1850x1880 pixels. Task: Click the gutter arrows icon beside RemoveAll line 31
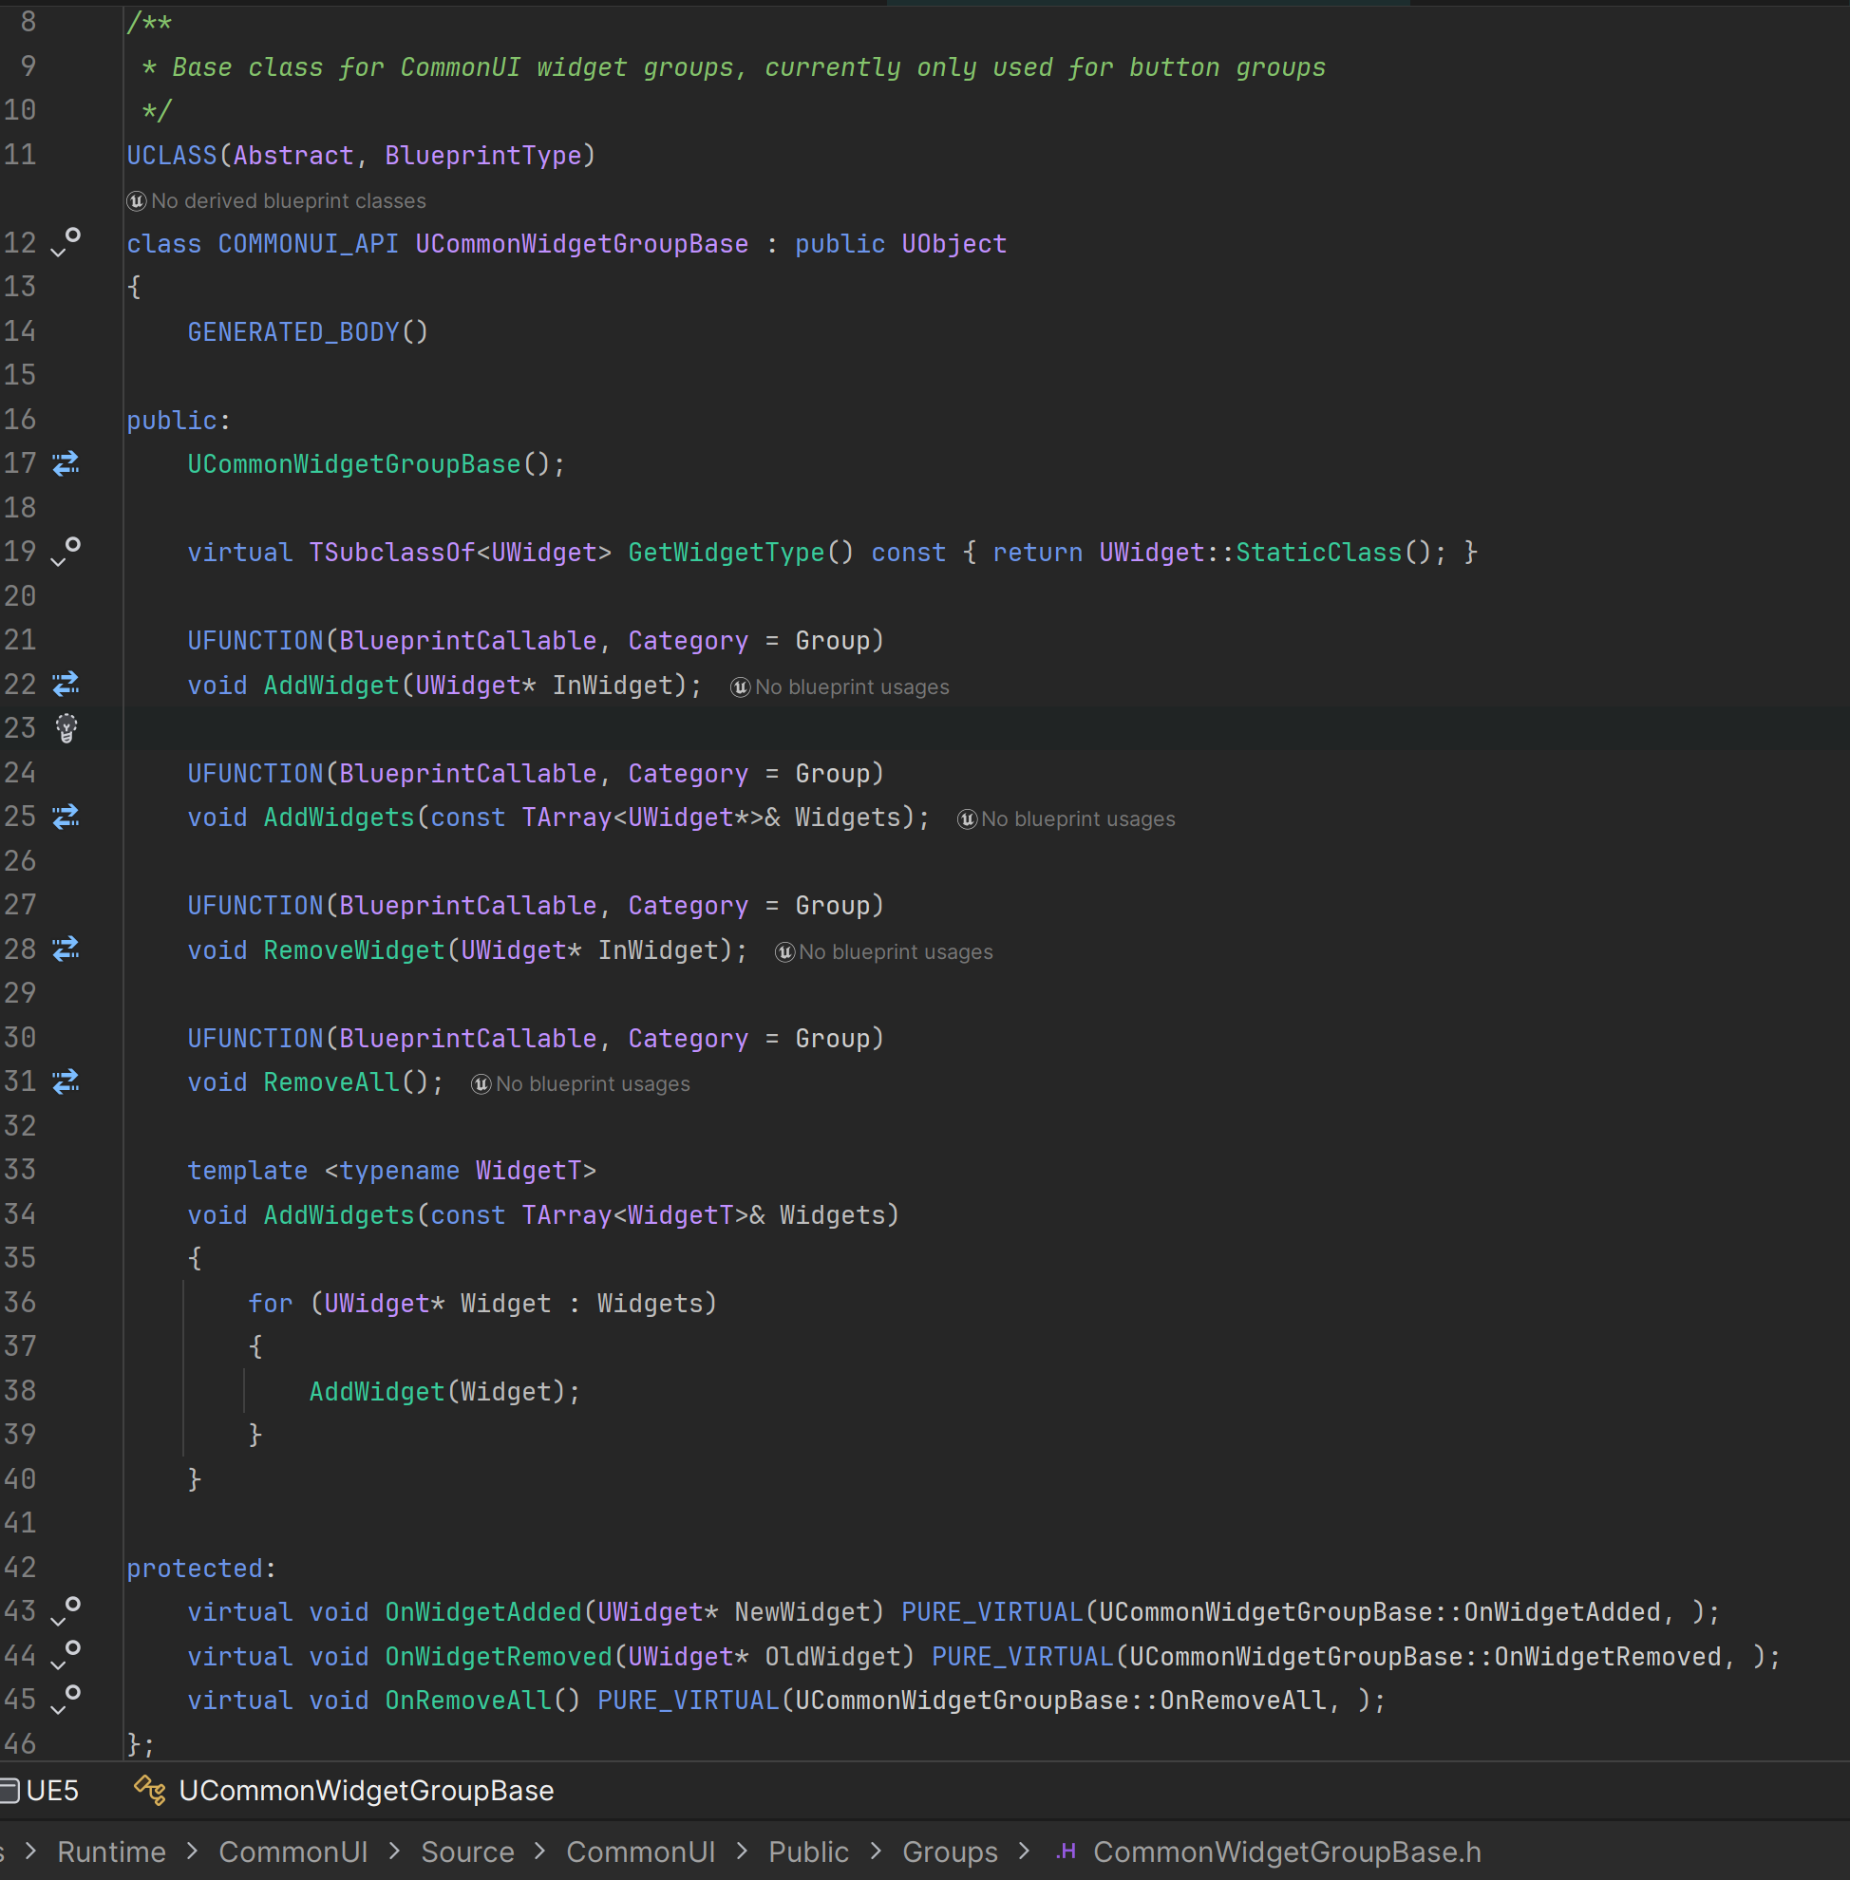[x=66, y=1081]
